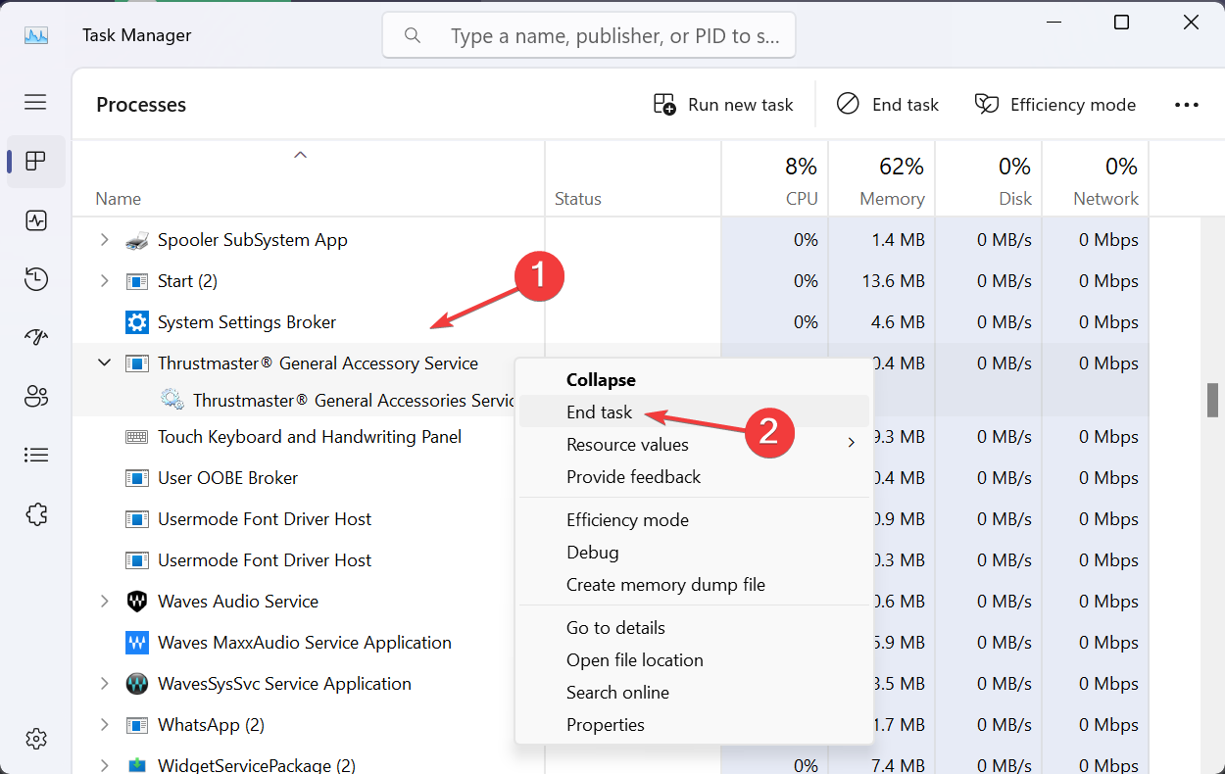Collapse the Thrustmaster General Accessory Service group

104,363
